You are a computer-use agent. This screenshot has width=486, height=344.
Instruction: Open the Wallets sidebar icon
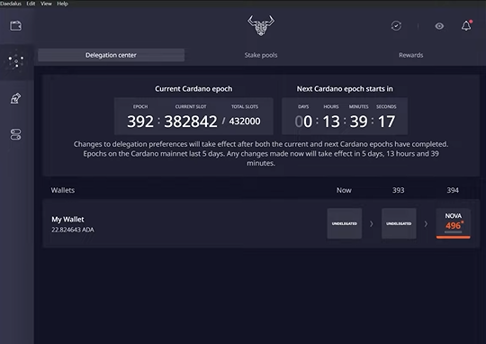16,26
